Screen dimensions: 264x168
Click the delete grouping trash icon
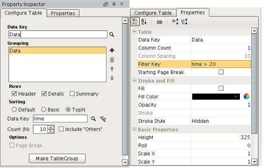(112, 60)
